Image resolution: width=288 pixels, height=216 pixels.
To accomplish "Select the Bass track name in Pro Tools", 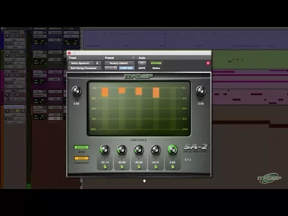I will pyautogui.click(x=14, y=52).
